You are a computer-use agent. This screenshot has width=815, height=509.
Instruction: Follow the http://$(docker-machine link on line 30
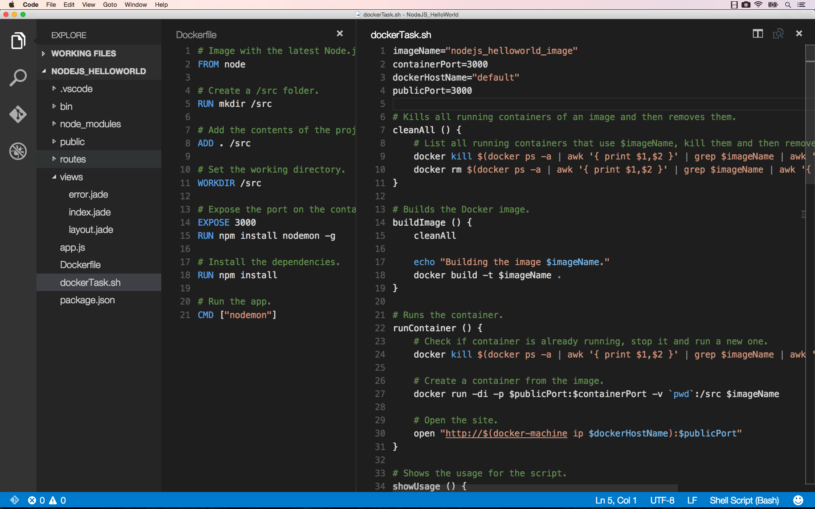coord(506,433)
